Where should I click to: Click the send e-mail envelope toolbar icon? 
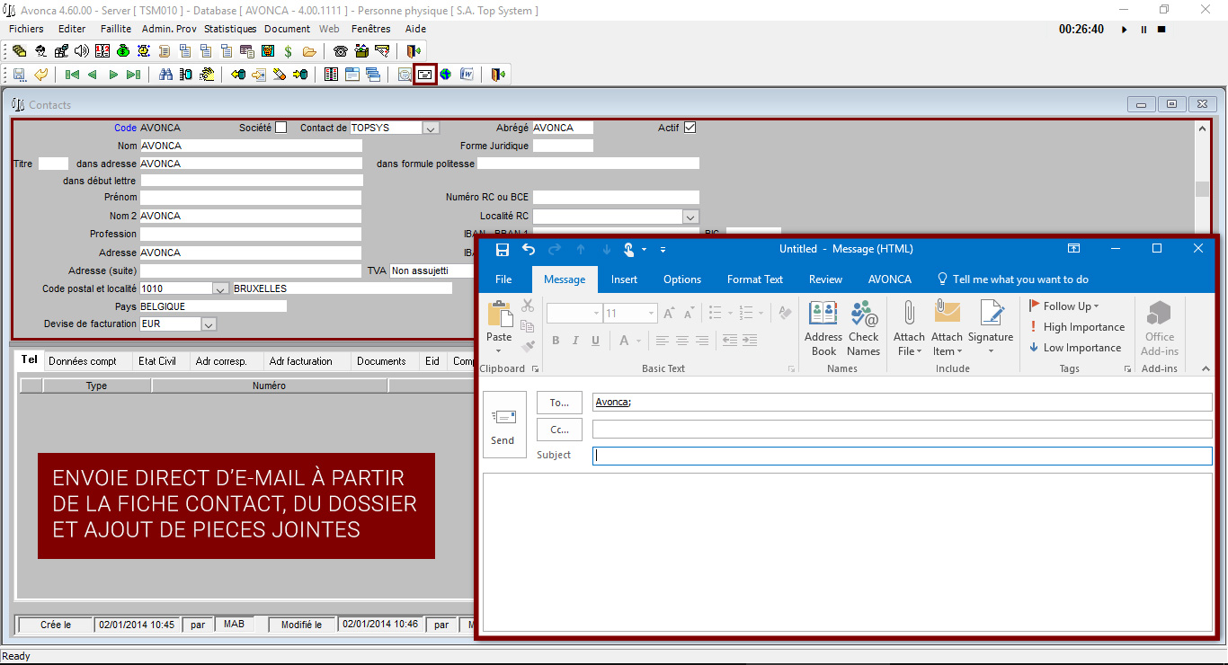(424, 75)
